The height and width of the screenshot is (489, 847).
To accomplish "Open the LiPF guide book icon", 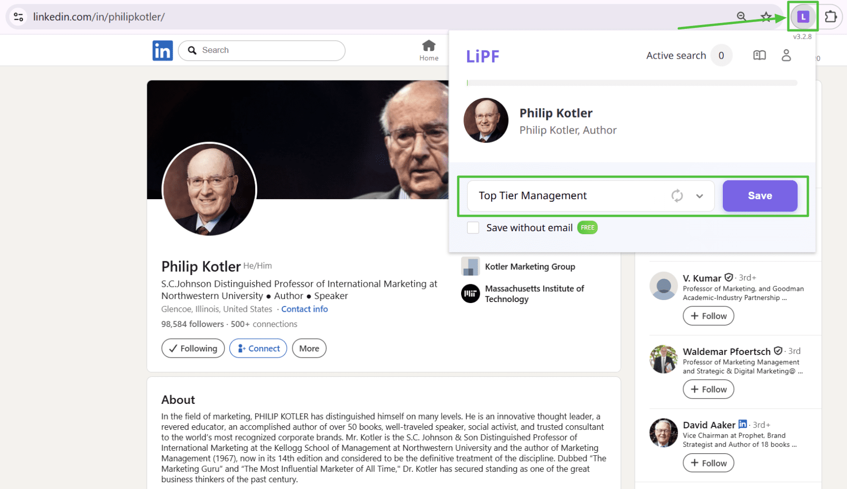I will [759, 55].
